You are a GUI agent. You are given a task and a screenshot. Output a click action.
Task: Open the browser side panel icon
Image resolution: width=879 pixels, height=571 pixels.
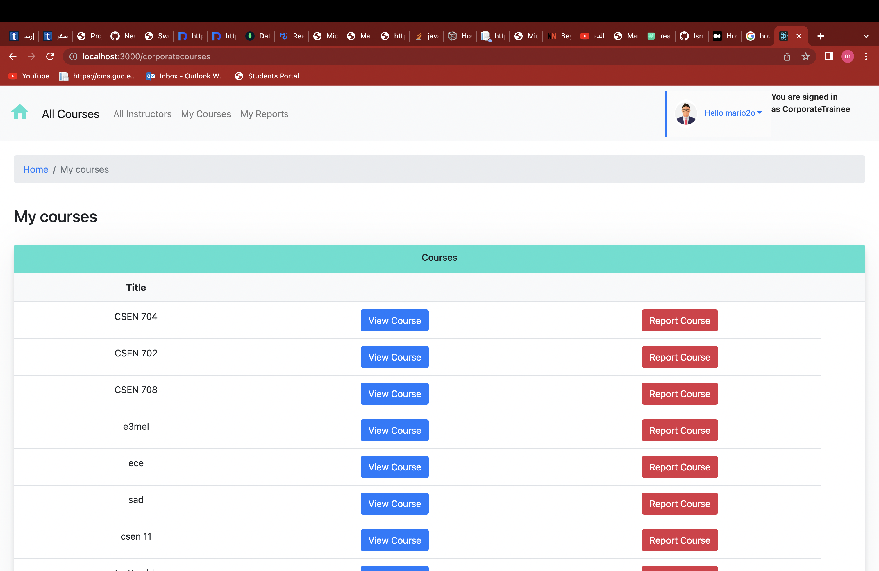pyautogui.click(x=829, y=56)
